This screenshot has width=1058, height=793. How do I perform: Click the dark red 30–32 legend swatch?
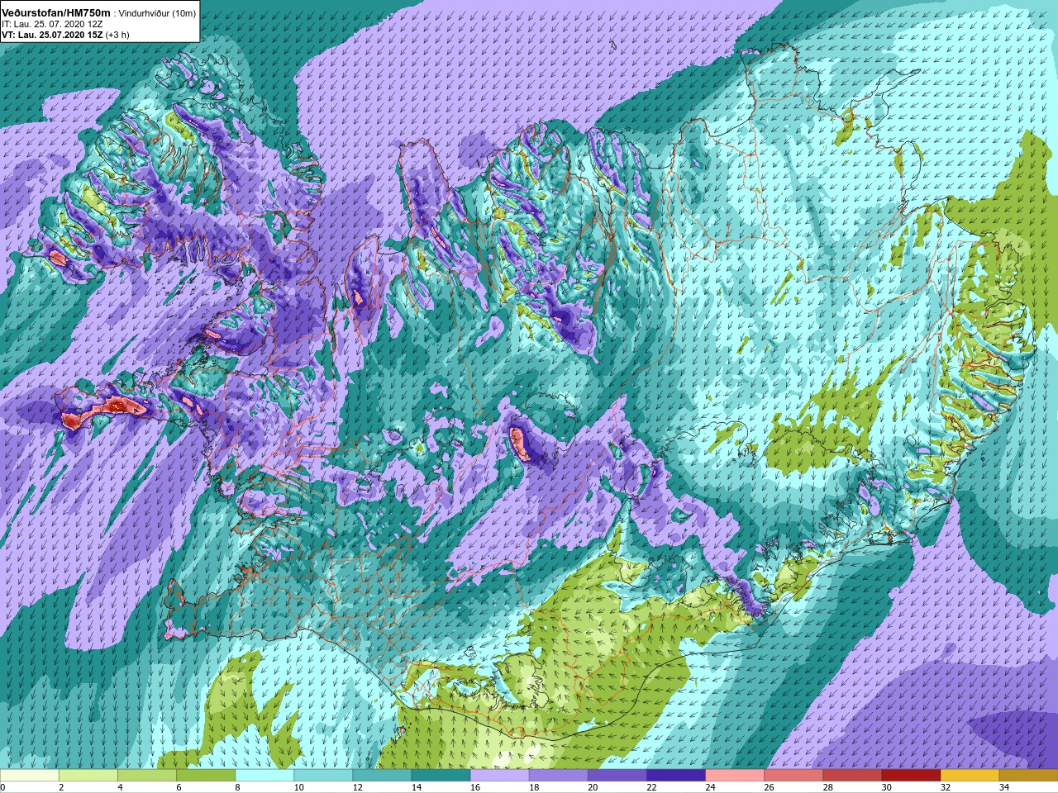[x=910, y=776]
